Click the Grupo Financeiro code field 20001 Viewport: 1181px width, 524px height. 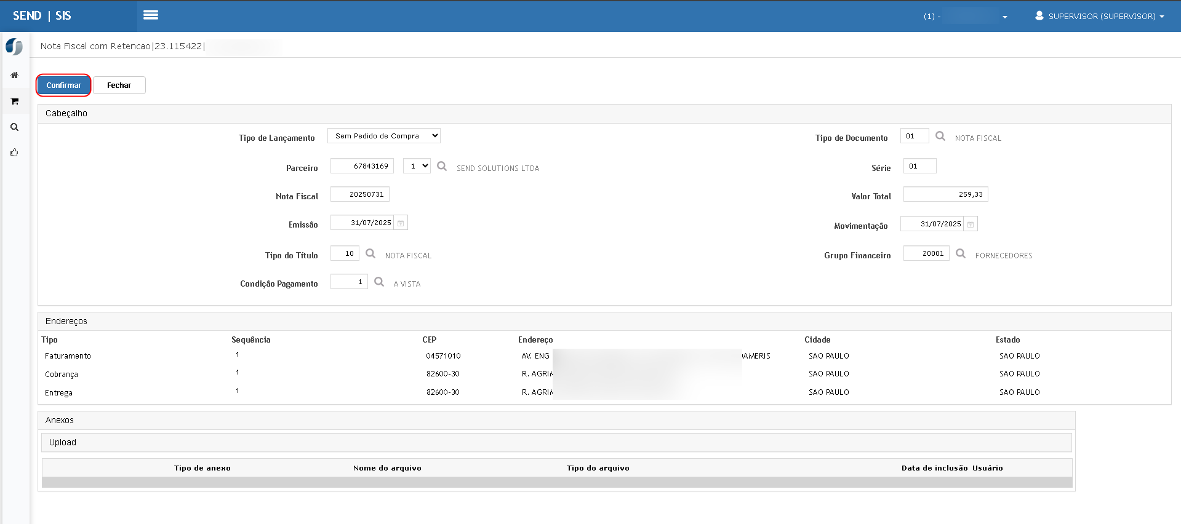[926, 253]
